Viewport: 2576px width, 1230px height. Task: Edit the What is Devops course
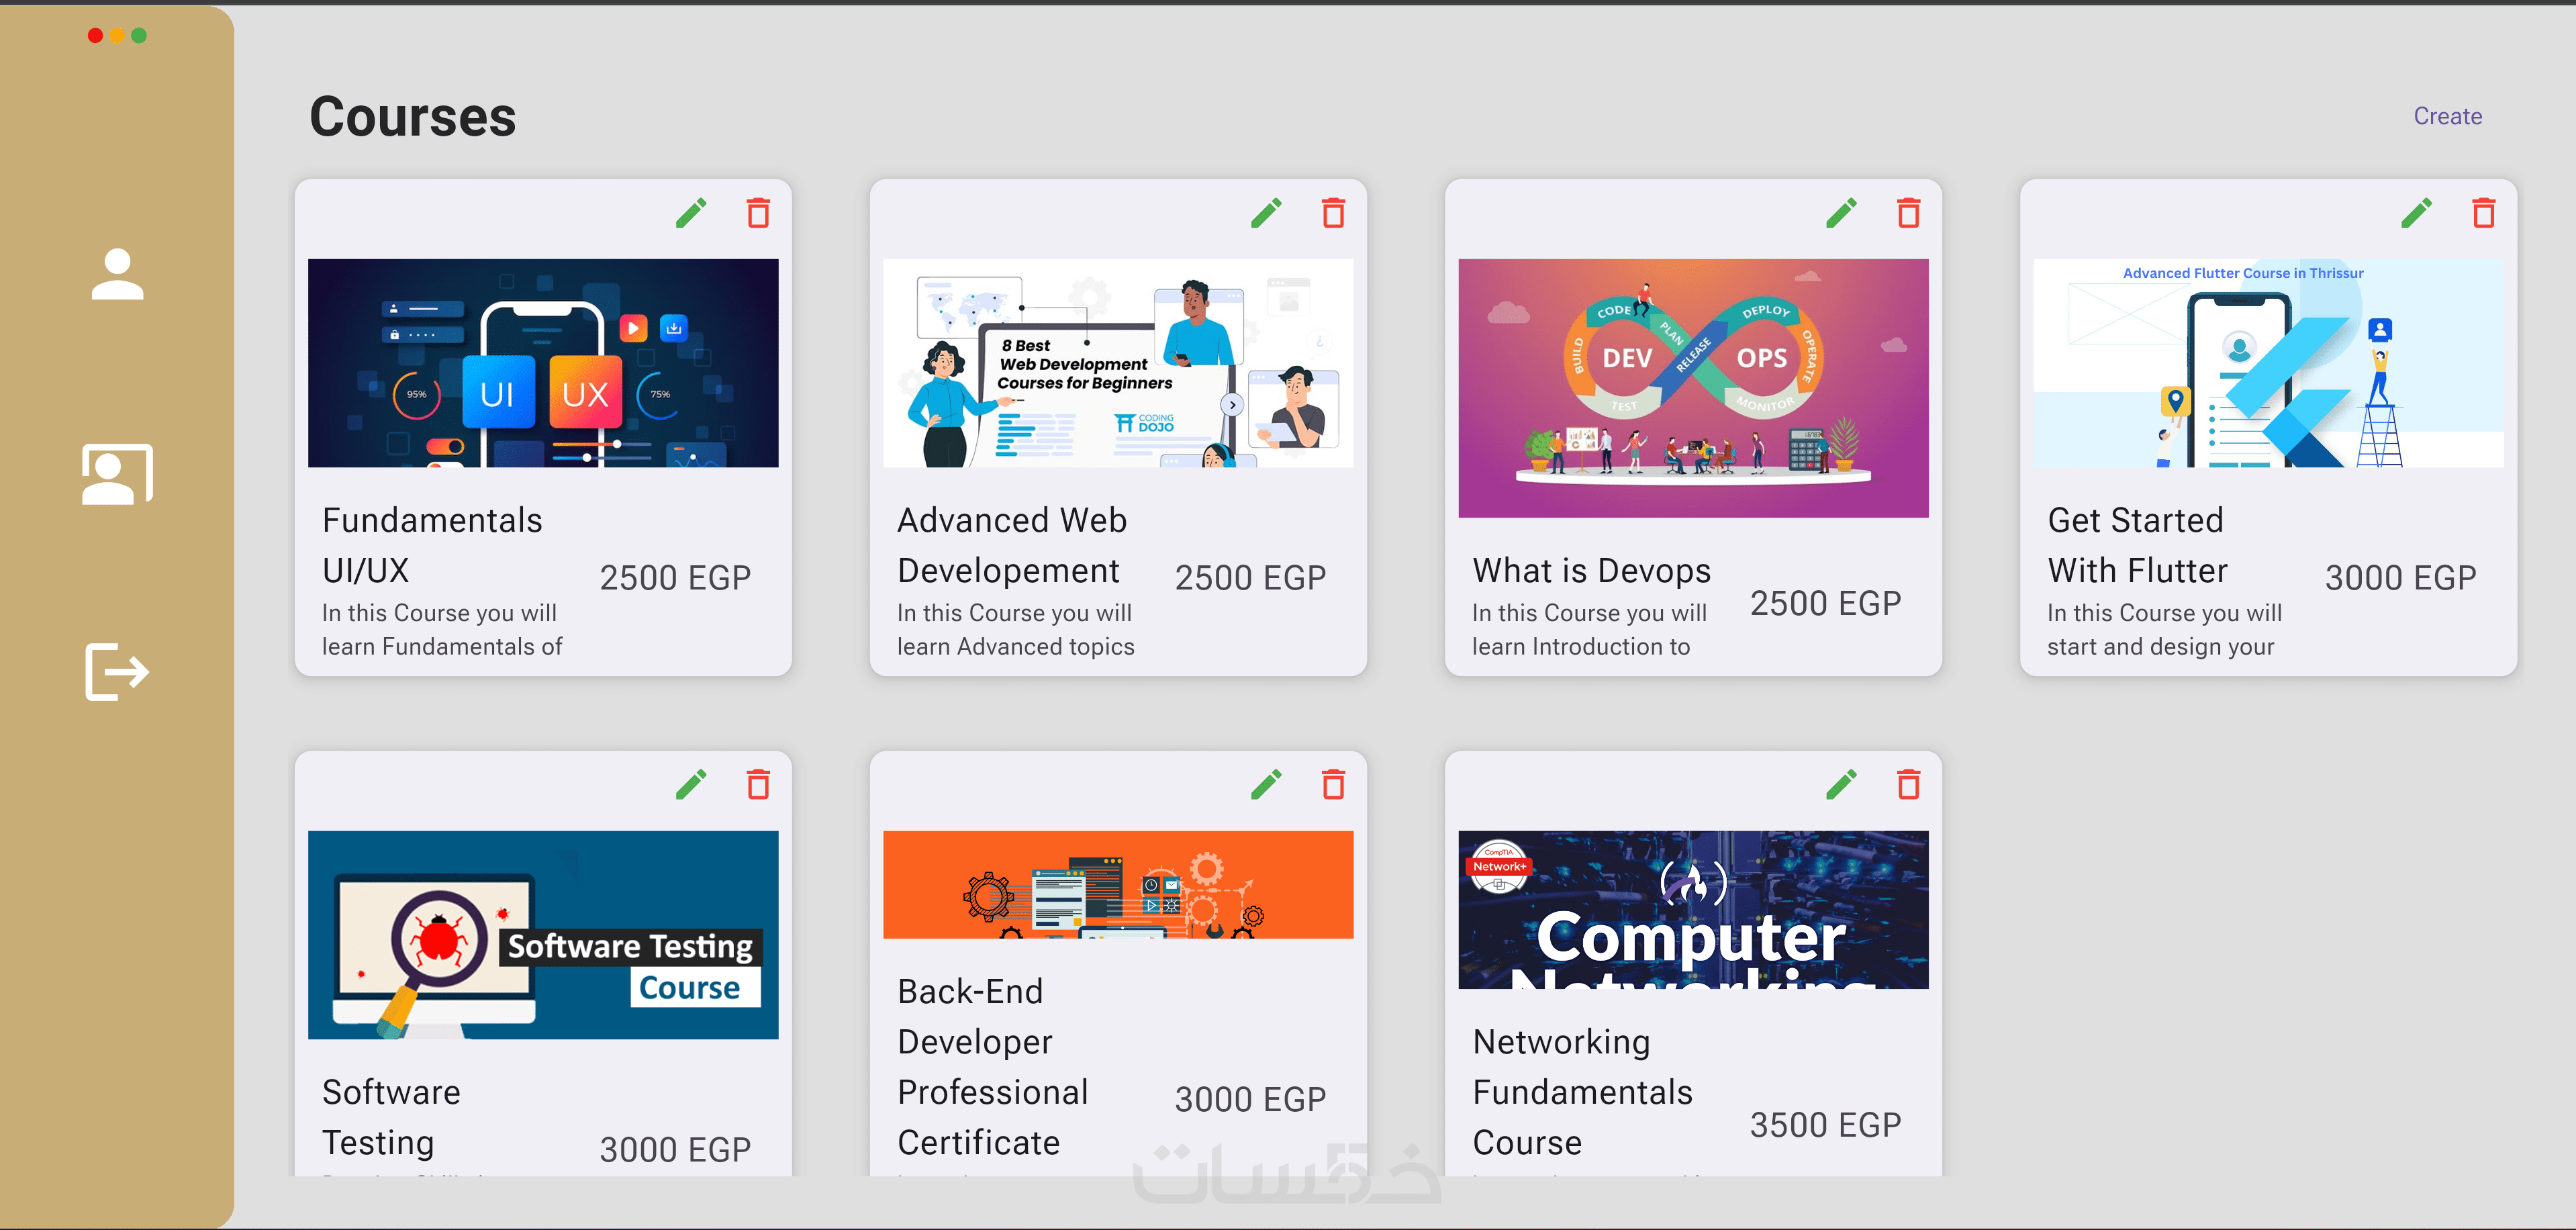pos(1841,213)
